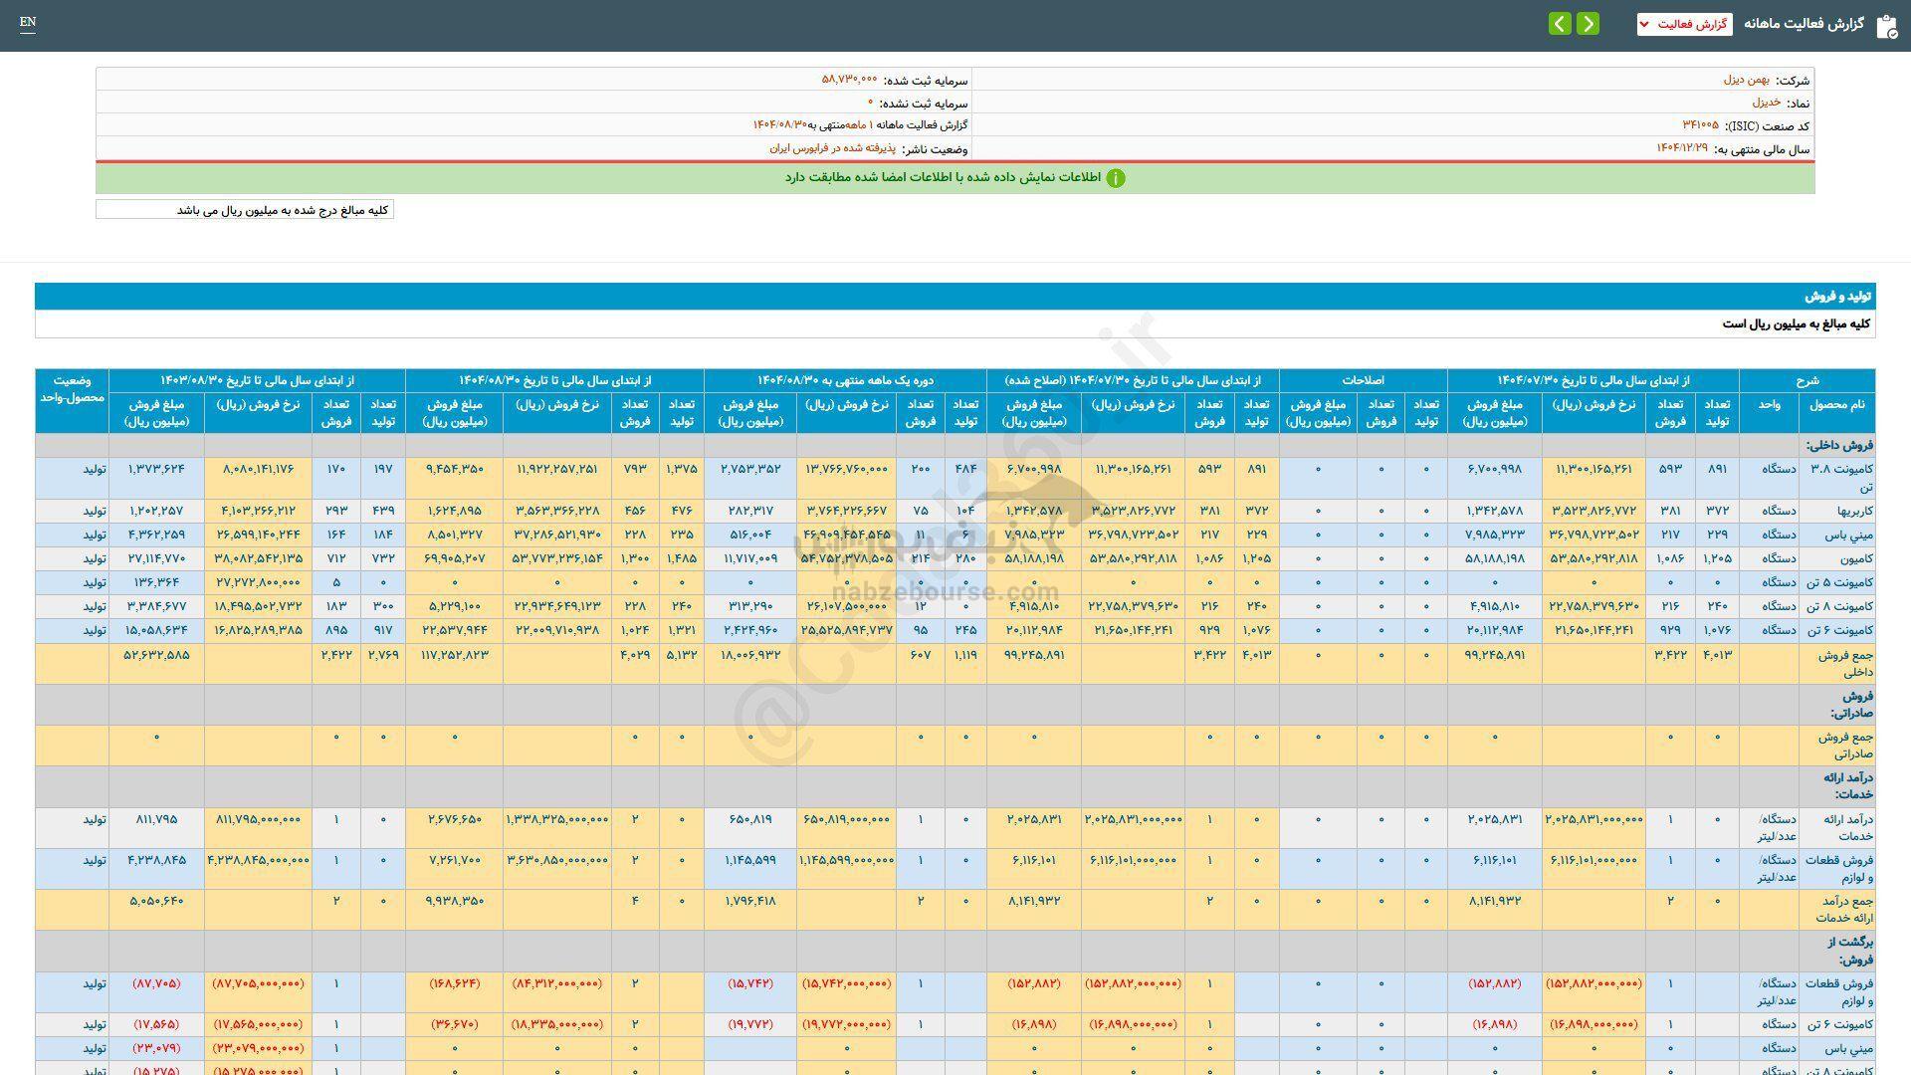The height and width of the screenshot is (1075, 1911).
Task: Click the symbol خدیزل link
Action: (1766, 103)
